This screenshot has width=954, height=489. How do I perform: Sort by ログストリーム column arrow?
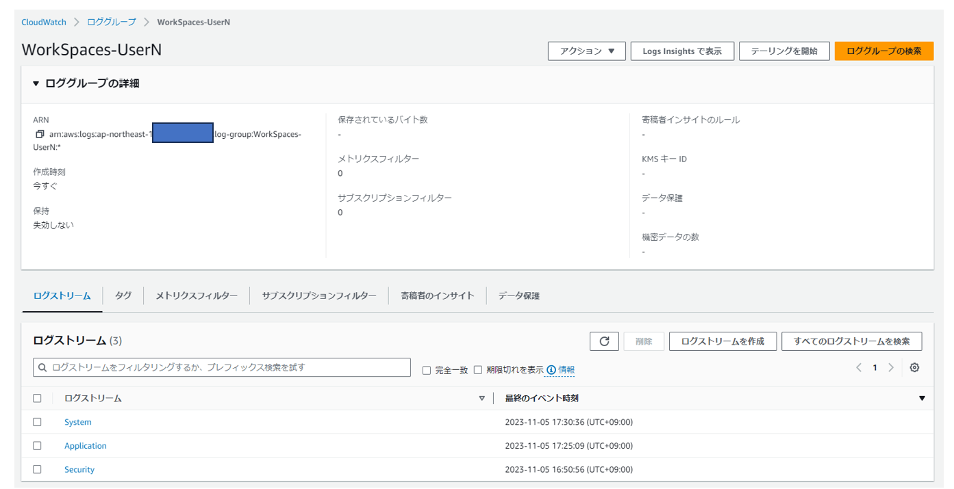click(482, 398)
